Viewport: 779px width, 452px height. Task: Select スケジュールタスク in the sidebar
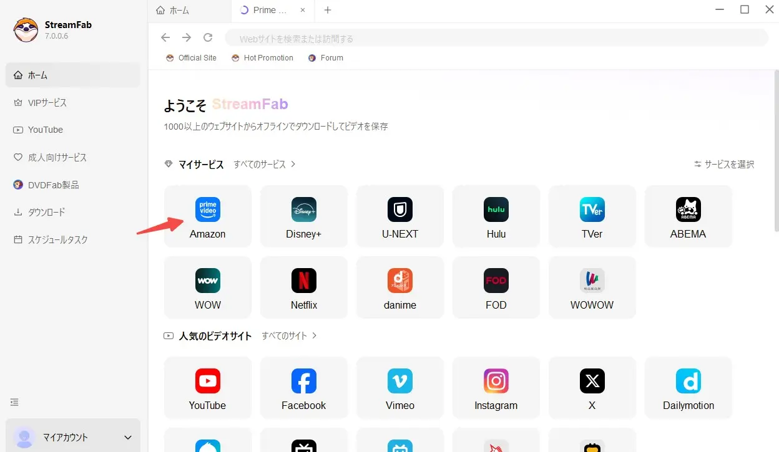coord(73,240)
